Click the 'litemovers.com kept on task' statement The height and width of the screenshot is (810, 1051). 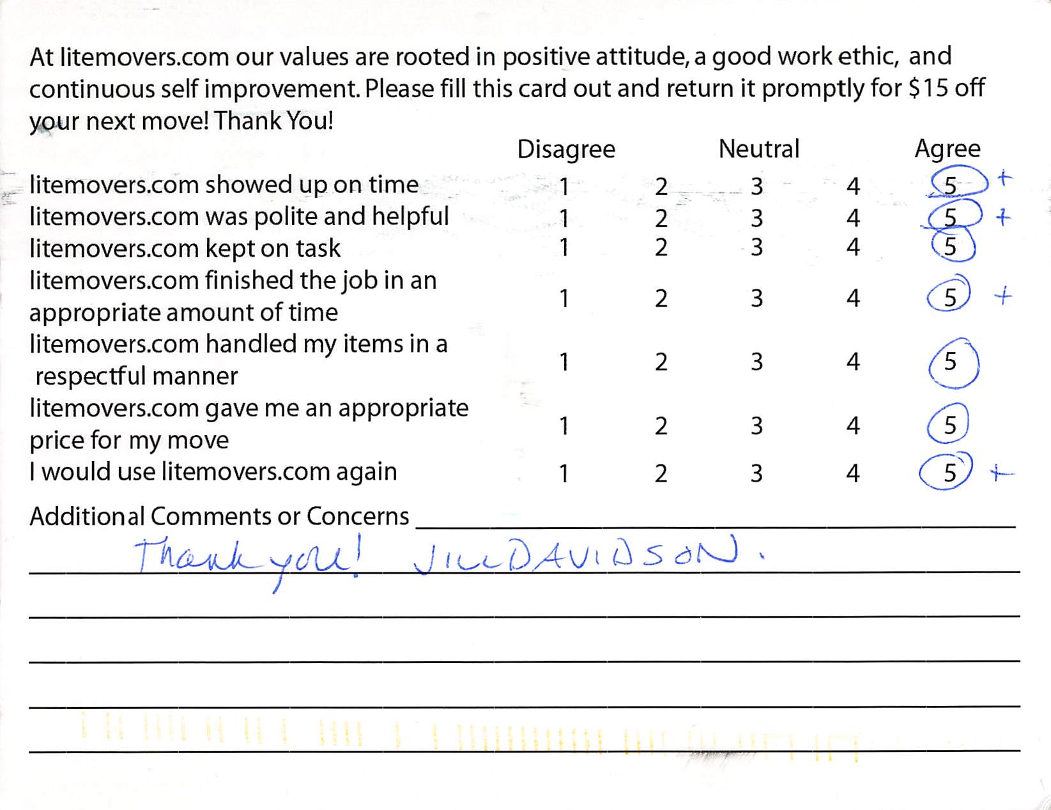(185, 248)
